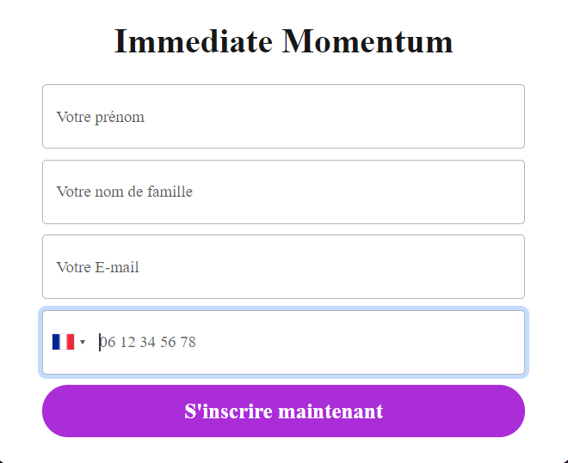
Task: Select the Votre nom de famille field
Action: pyautogui.click(x=283, y=192)
